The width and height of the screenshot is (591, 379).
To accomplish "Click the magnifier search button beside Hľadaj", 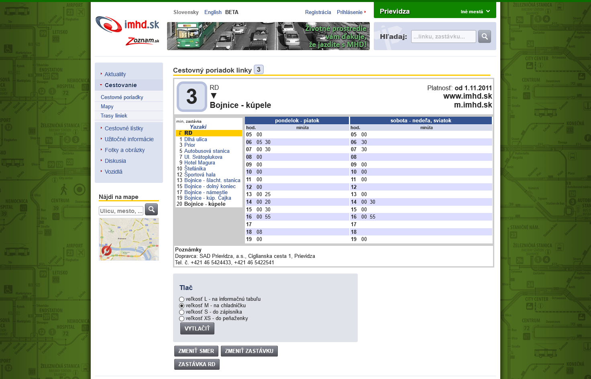I will (x=485, y=36).
